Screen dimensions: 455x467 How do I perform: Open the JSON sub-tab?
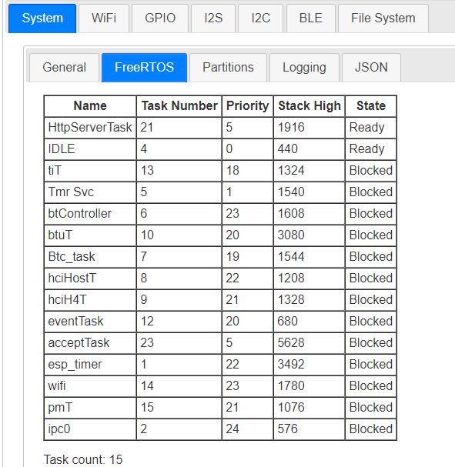click(x=371, y=67)
